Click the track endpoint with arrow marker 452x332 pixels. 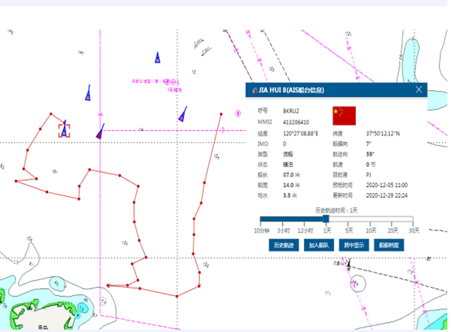110,285
